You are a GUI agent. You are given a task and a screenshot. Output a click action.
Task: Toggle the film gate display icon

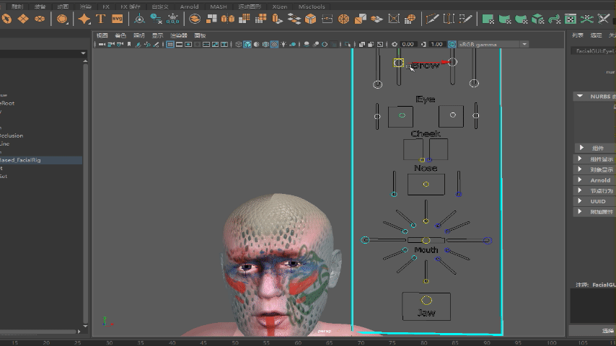click(x=179, y=45)
